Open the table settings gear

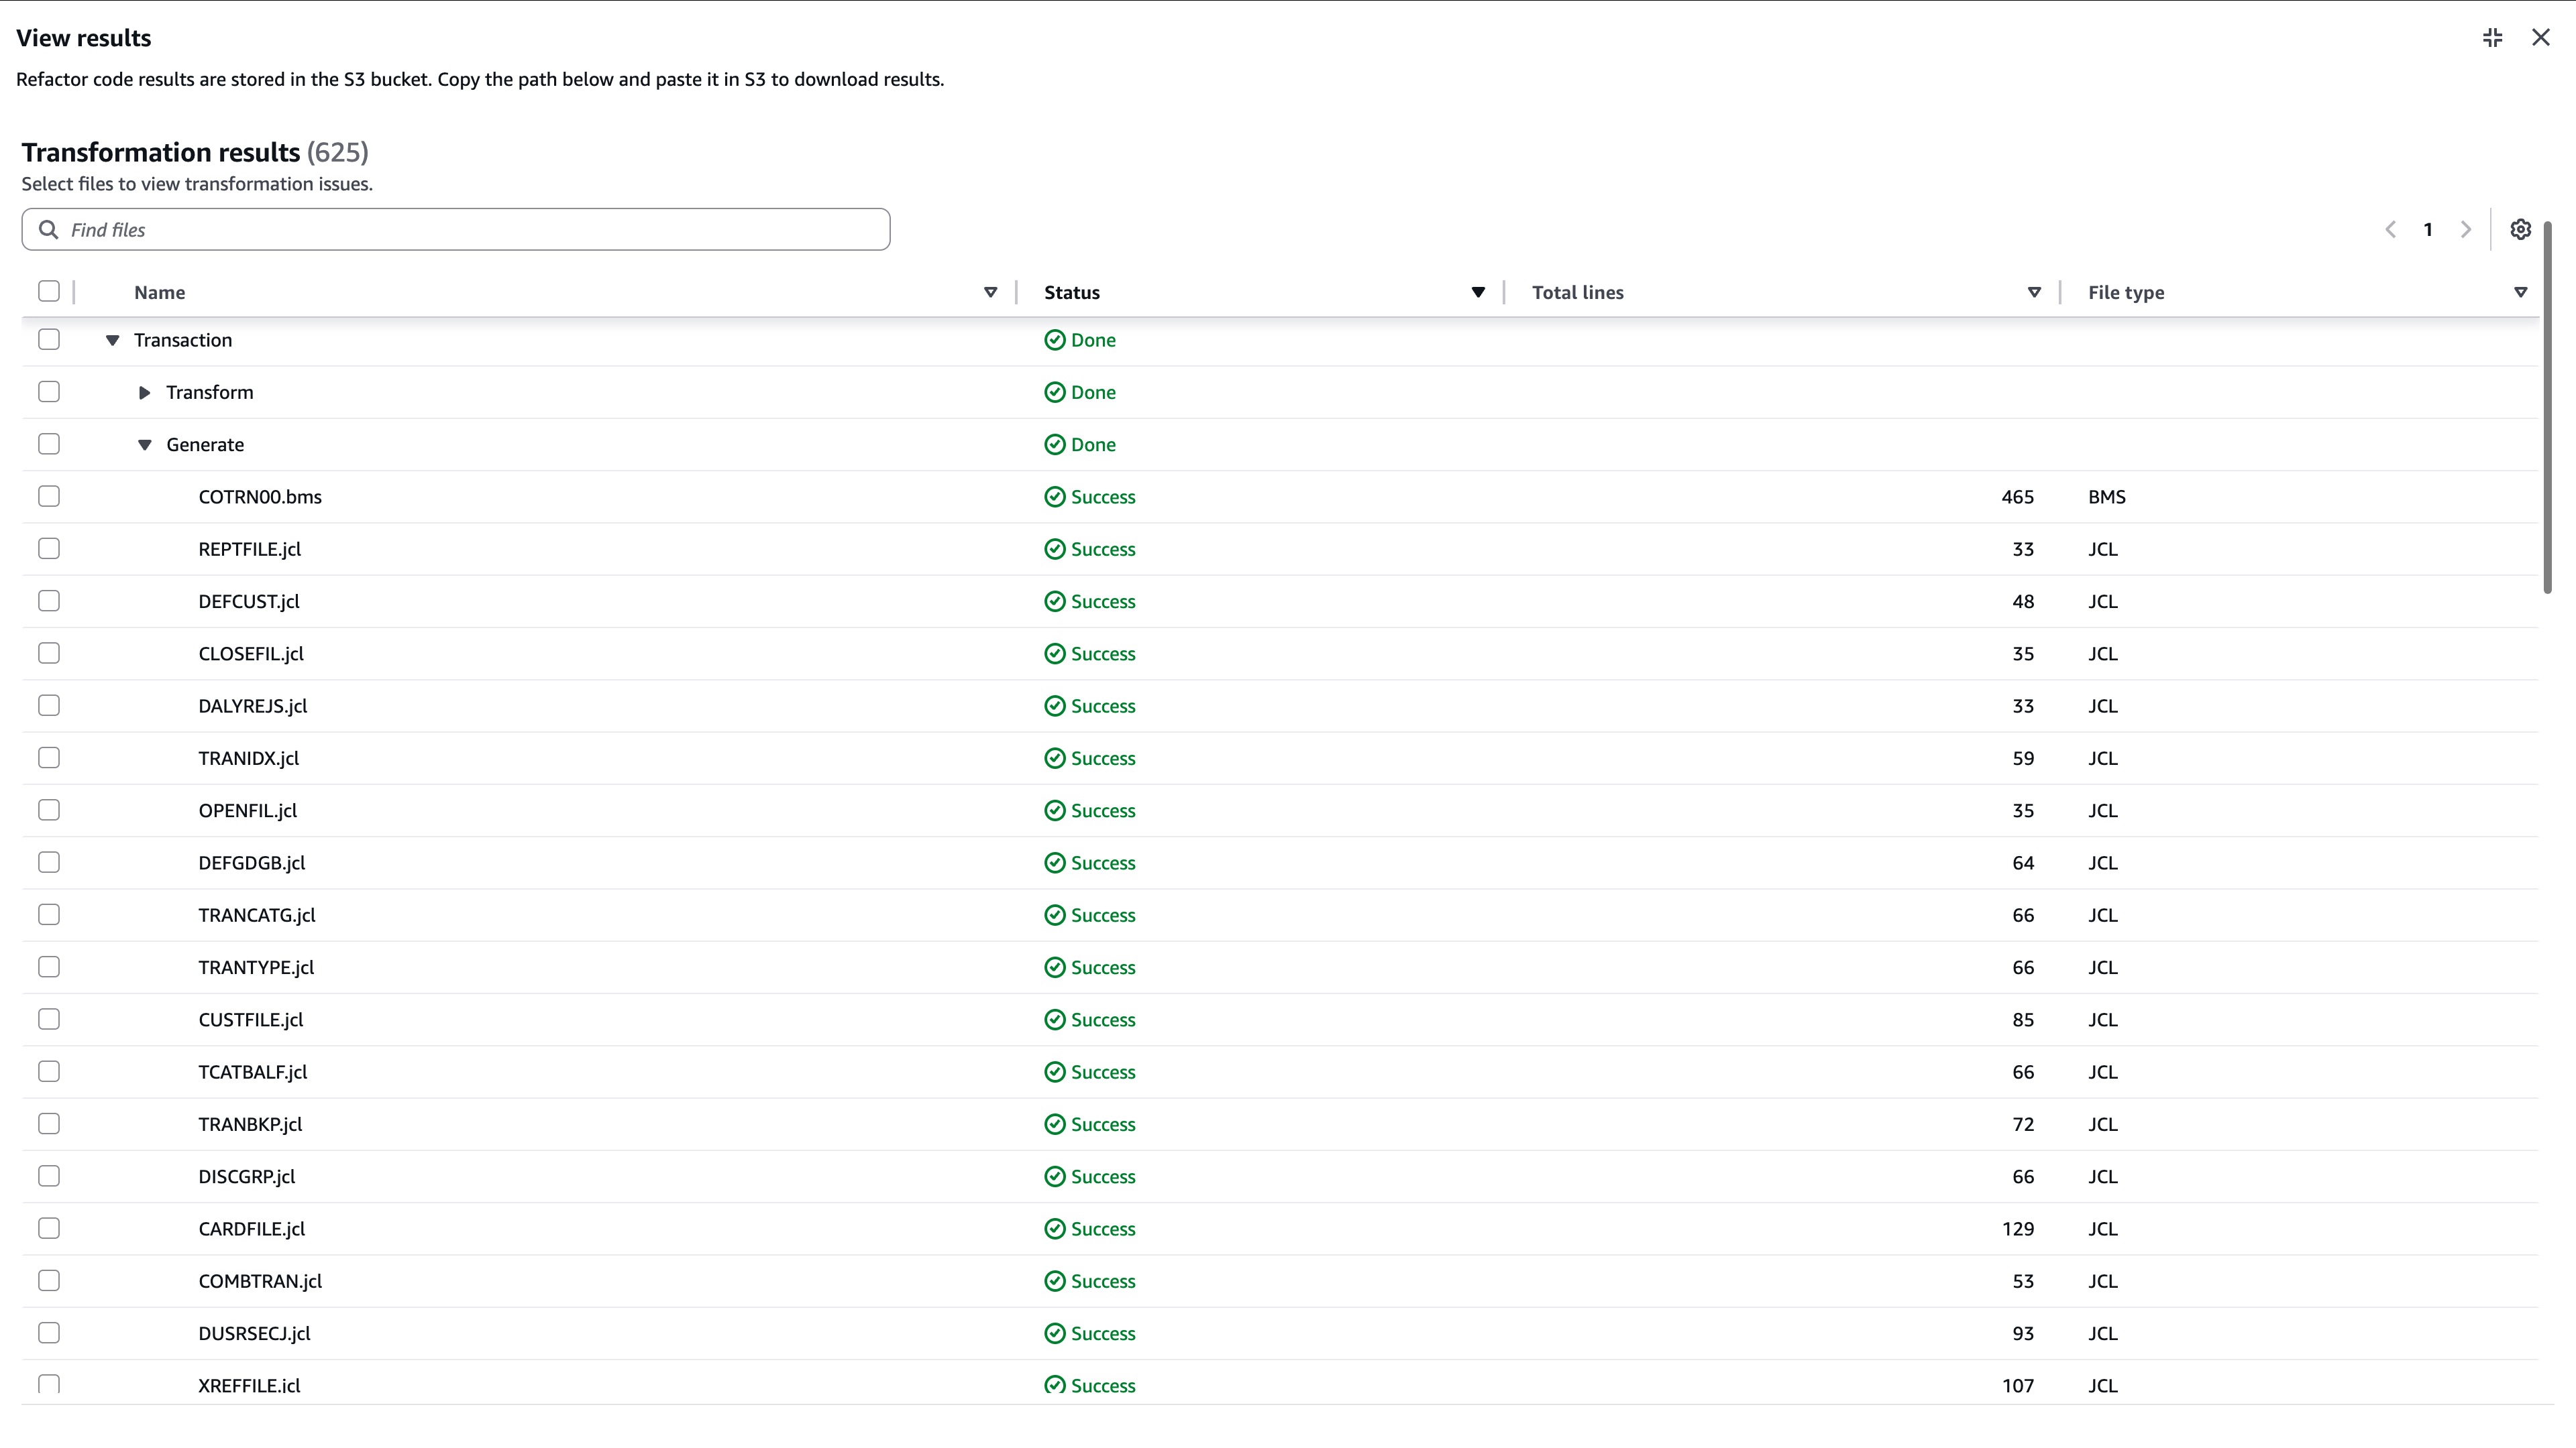2520,229
